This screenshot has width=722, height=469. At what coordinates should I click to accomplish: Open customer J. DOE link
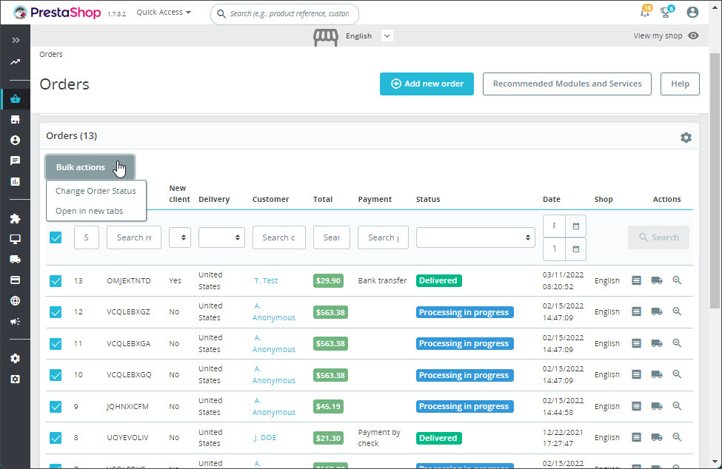[265, 438]
